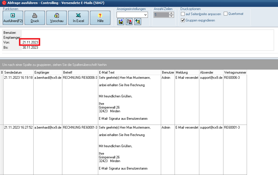Click the rightmost icon under Anzeigeeinstellungen
Screen dimensions: 278x175
[x=138, y=22]
